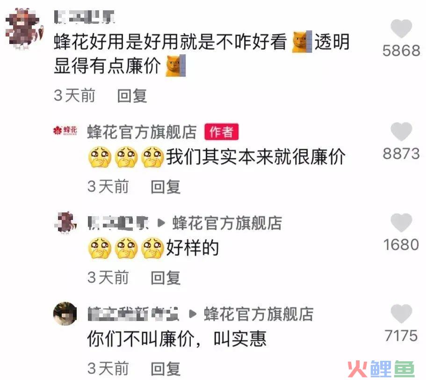Open avatar beside 好样的 reply
The image size is (426, 380).
(65, 222)
